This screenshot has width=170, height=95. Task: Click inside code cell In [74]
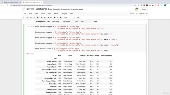click(90, 39)
